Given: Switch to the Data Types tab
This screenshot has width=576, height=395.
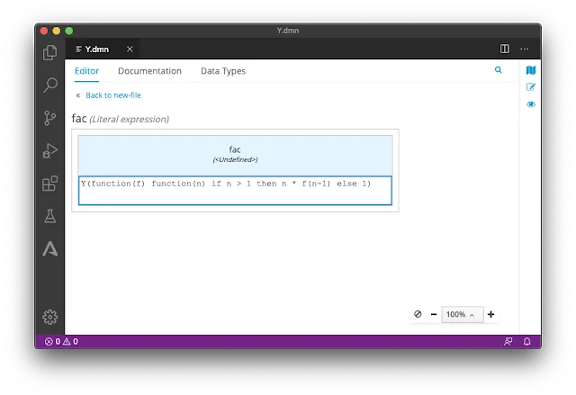Looking at the screenshot, I should click(223, 71).
